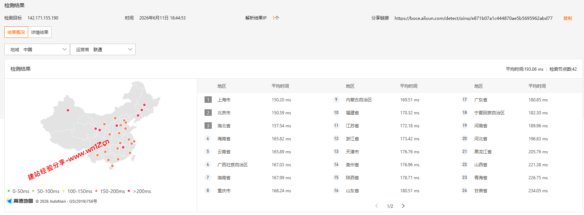This screenshot has width=584, height=215.
Task: Select the 福建省 region cell
Action: pos(352,113)
